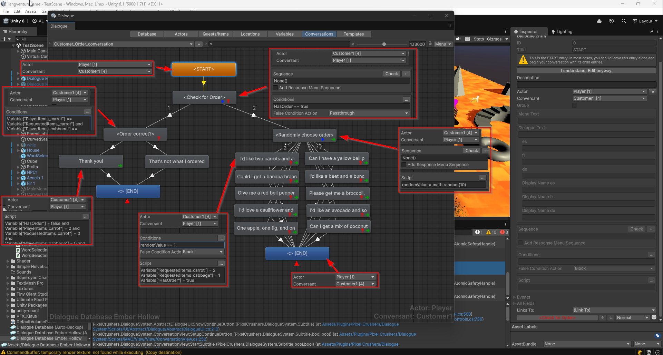Click the auto-refresh checkmark status icon
This screenshot has width=663, height=355.
658,352
